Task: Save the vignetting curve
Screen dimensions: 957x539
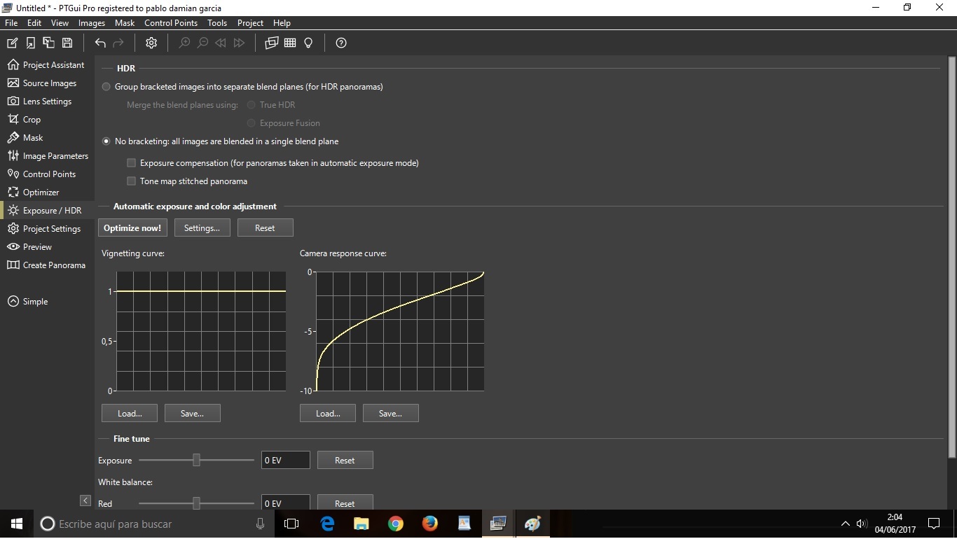Action: [x=192, y=413]
